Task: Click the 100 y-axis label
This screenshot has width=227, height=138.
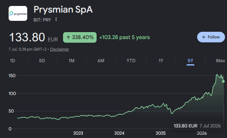Action: click(x=12, y=94)
